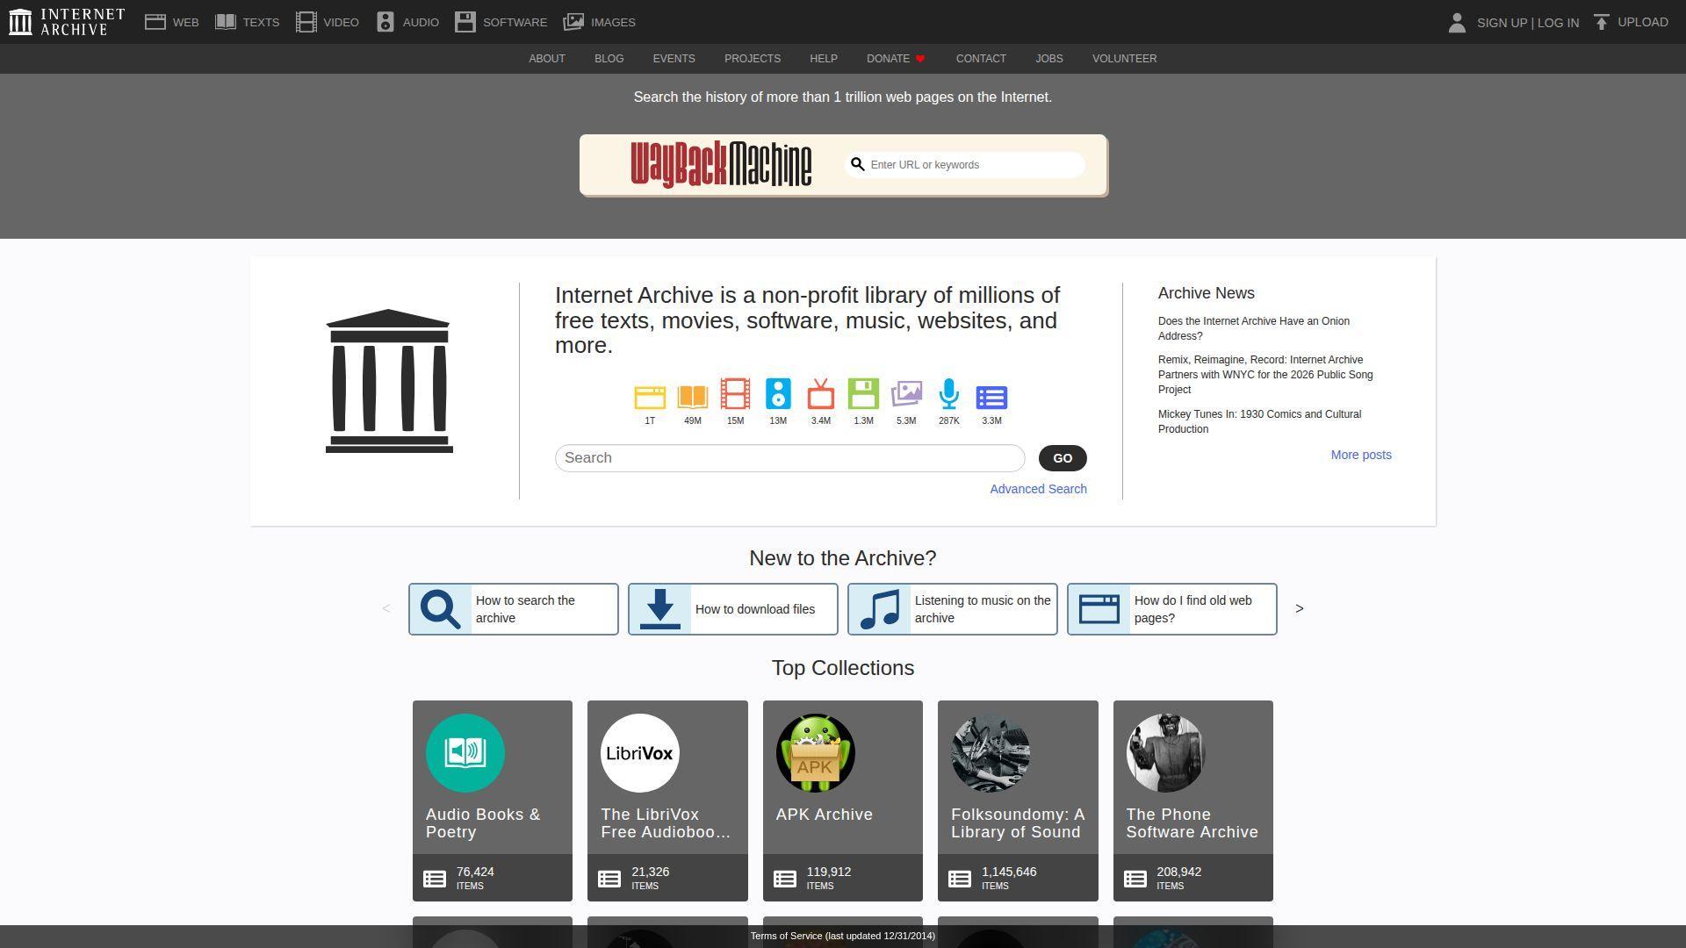
Task: Open the VIDEO section icon in the navbar
Action: pyautogui.click(x=305, y=21)
